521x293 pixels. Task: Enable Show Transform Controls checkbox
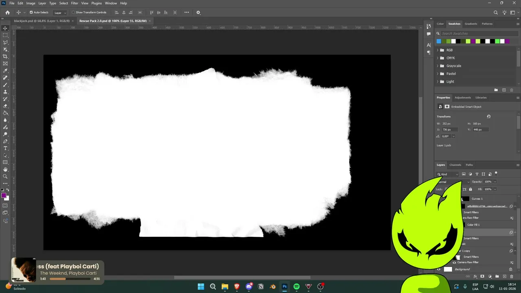click(x=73, y=13)
